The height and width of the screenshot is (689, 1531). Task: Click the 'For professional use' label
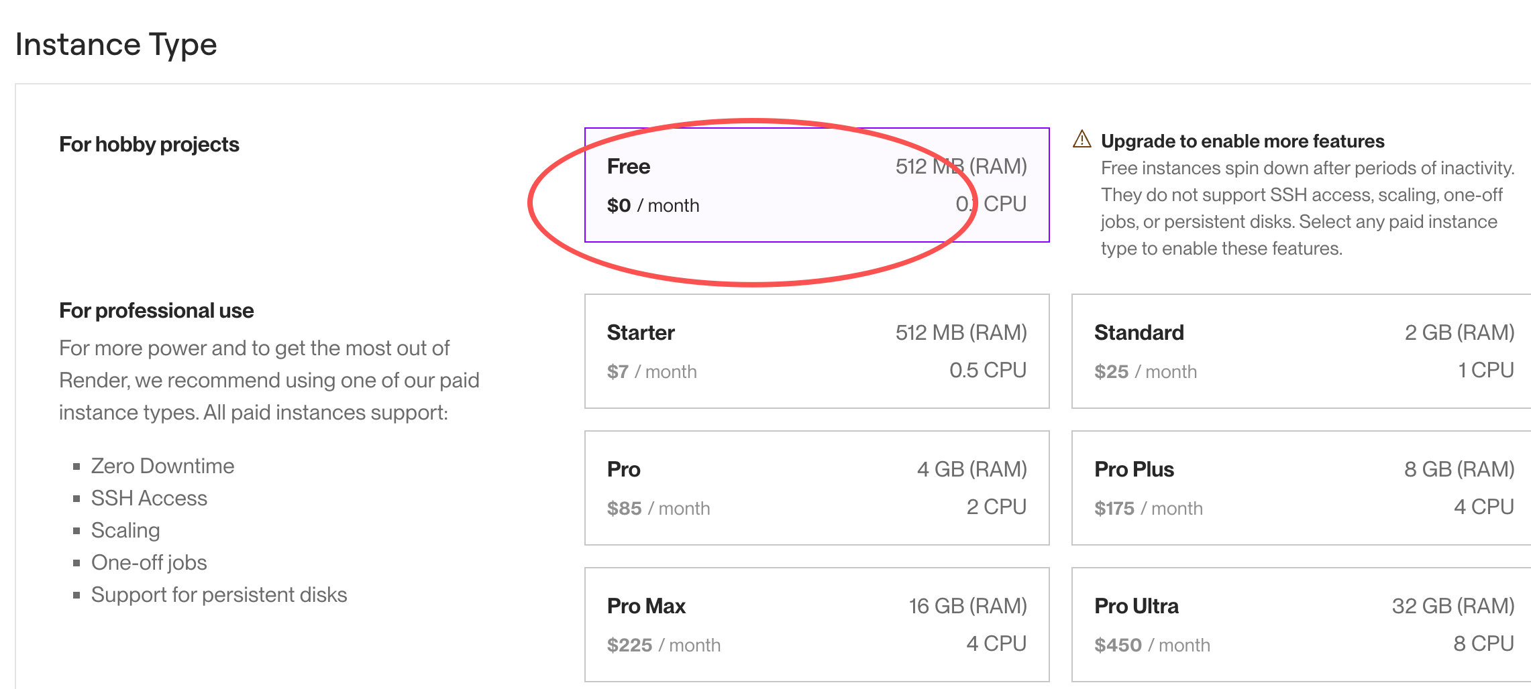tap(156, 311)
